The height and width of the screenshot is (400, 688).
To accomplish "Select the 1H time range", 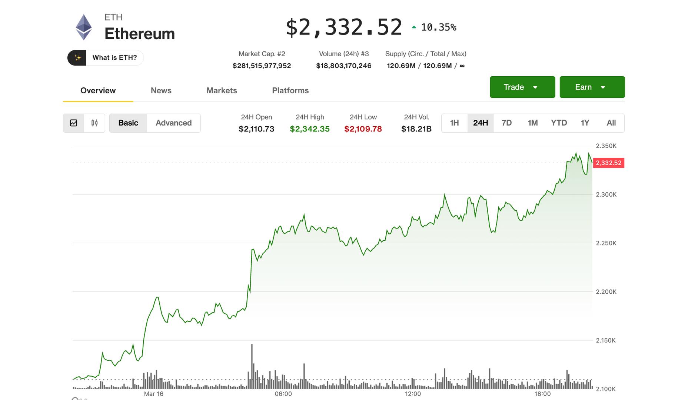I will pyautogui.click(x=454, y=123).
